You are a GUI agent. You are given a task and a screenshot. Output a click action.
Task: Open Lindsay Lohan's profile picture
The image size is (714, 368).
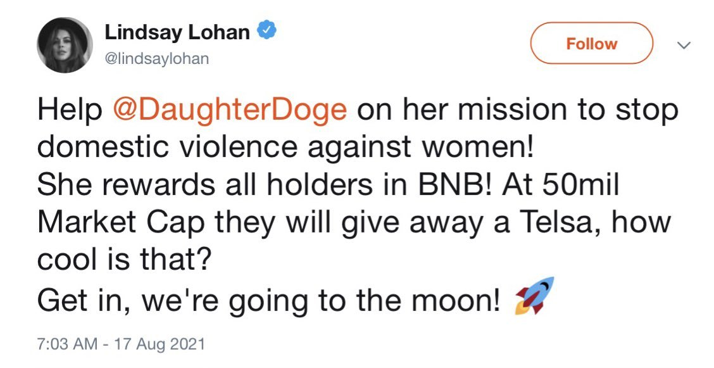pyautogui.click(x=64, y=44)
